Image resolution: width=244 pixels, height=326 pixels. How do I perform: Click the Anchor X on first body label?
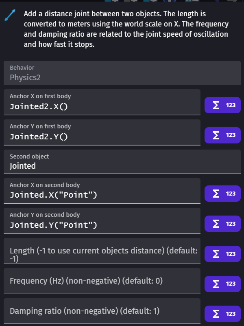click(40, 96)
